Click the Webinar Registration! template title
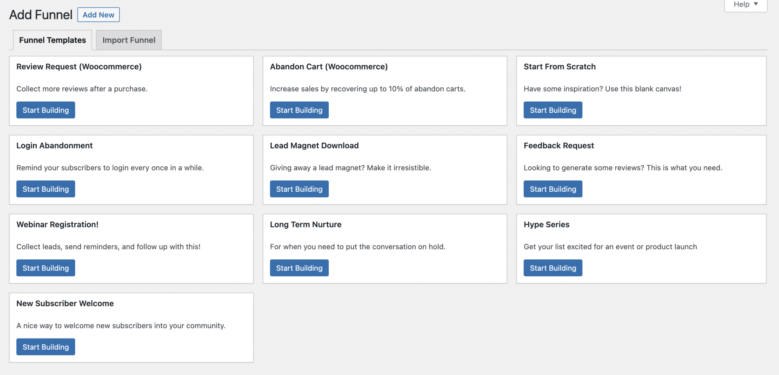Screen dimensions: 779x375 57,224
